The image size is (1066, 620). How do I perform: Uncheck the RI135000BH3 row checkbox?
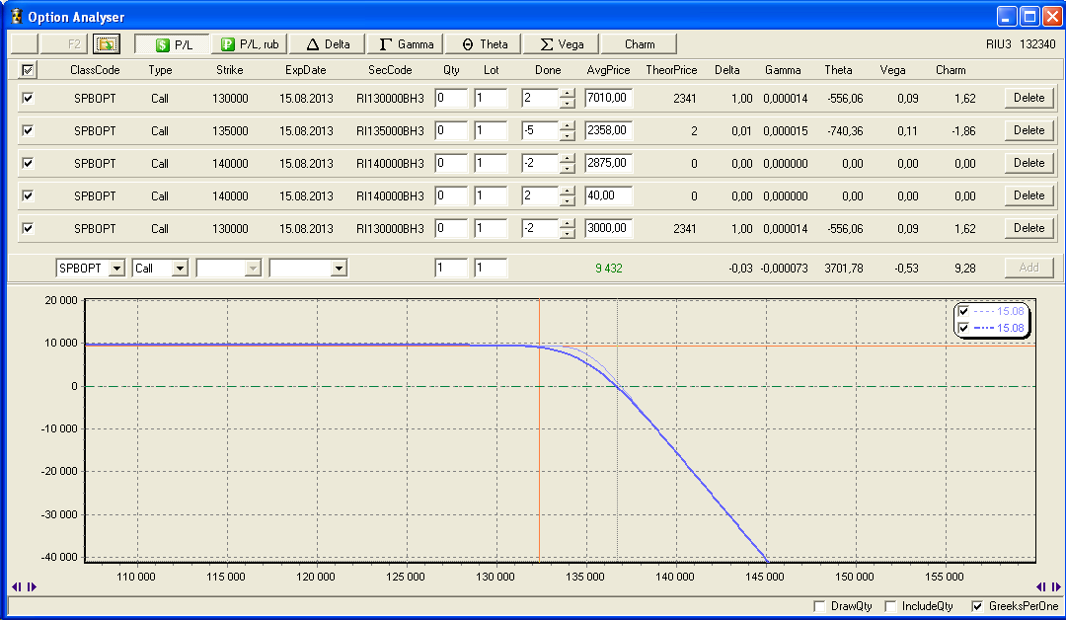pos(28,130)
